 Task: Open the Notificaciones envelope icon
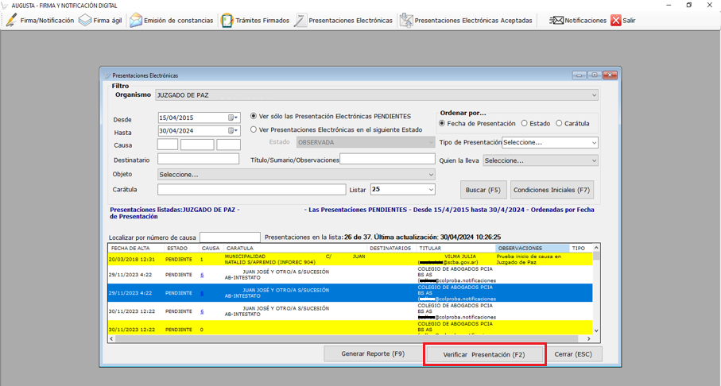[x=556, y=21]
